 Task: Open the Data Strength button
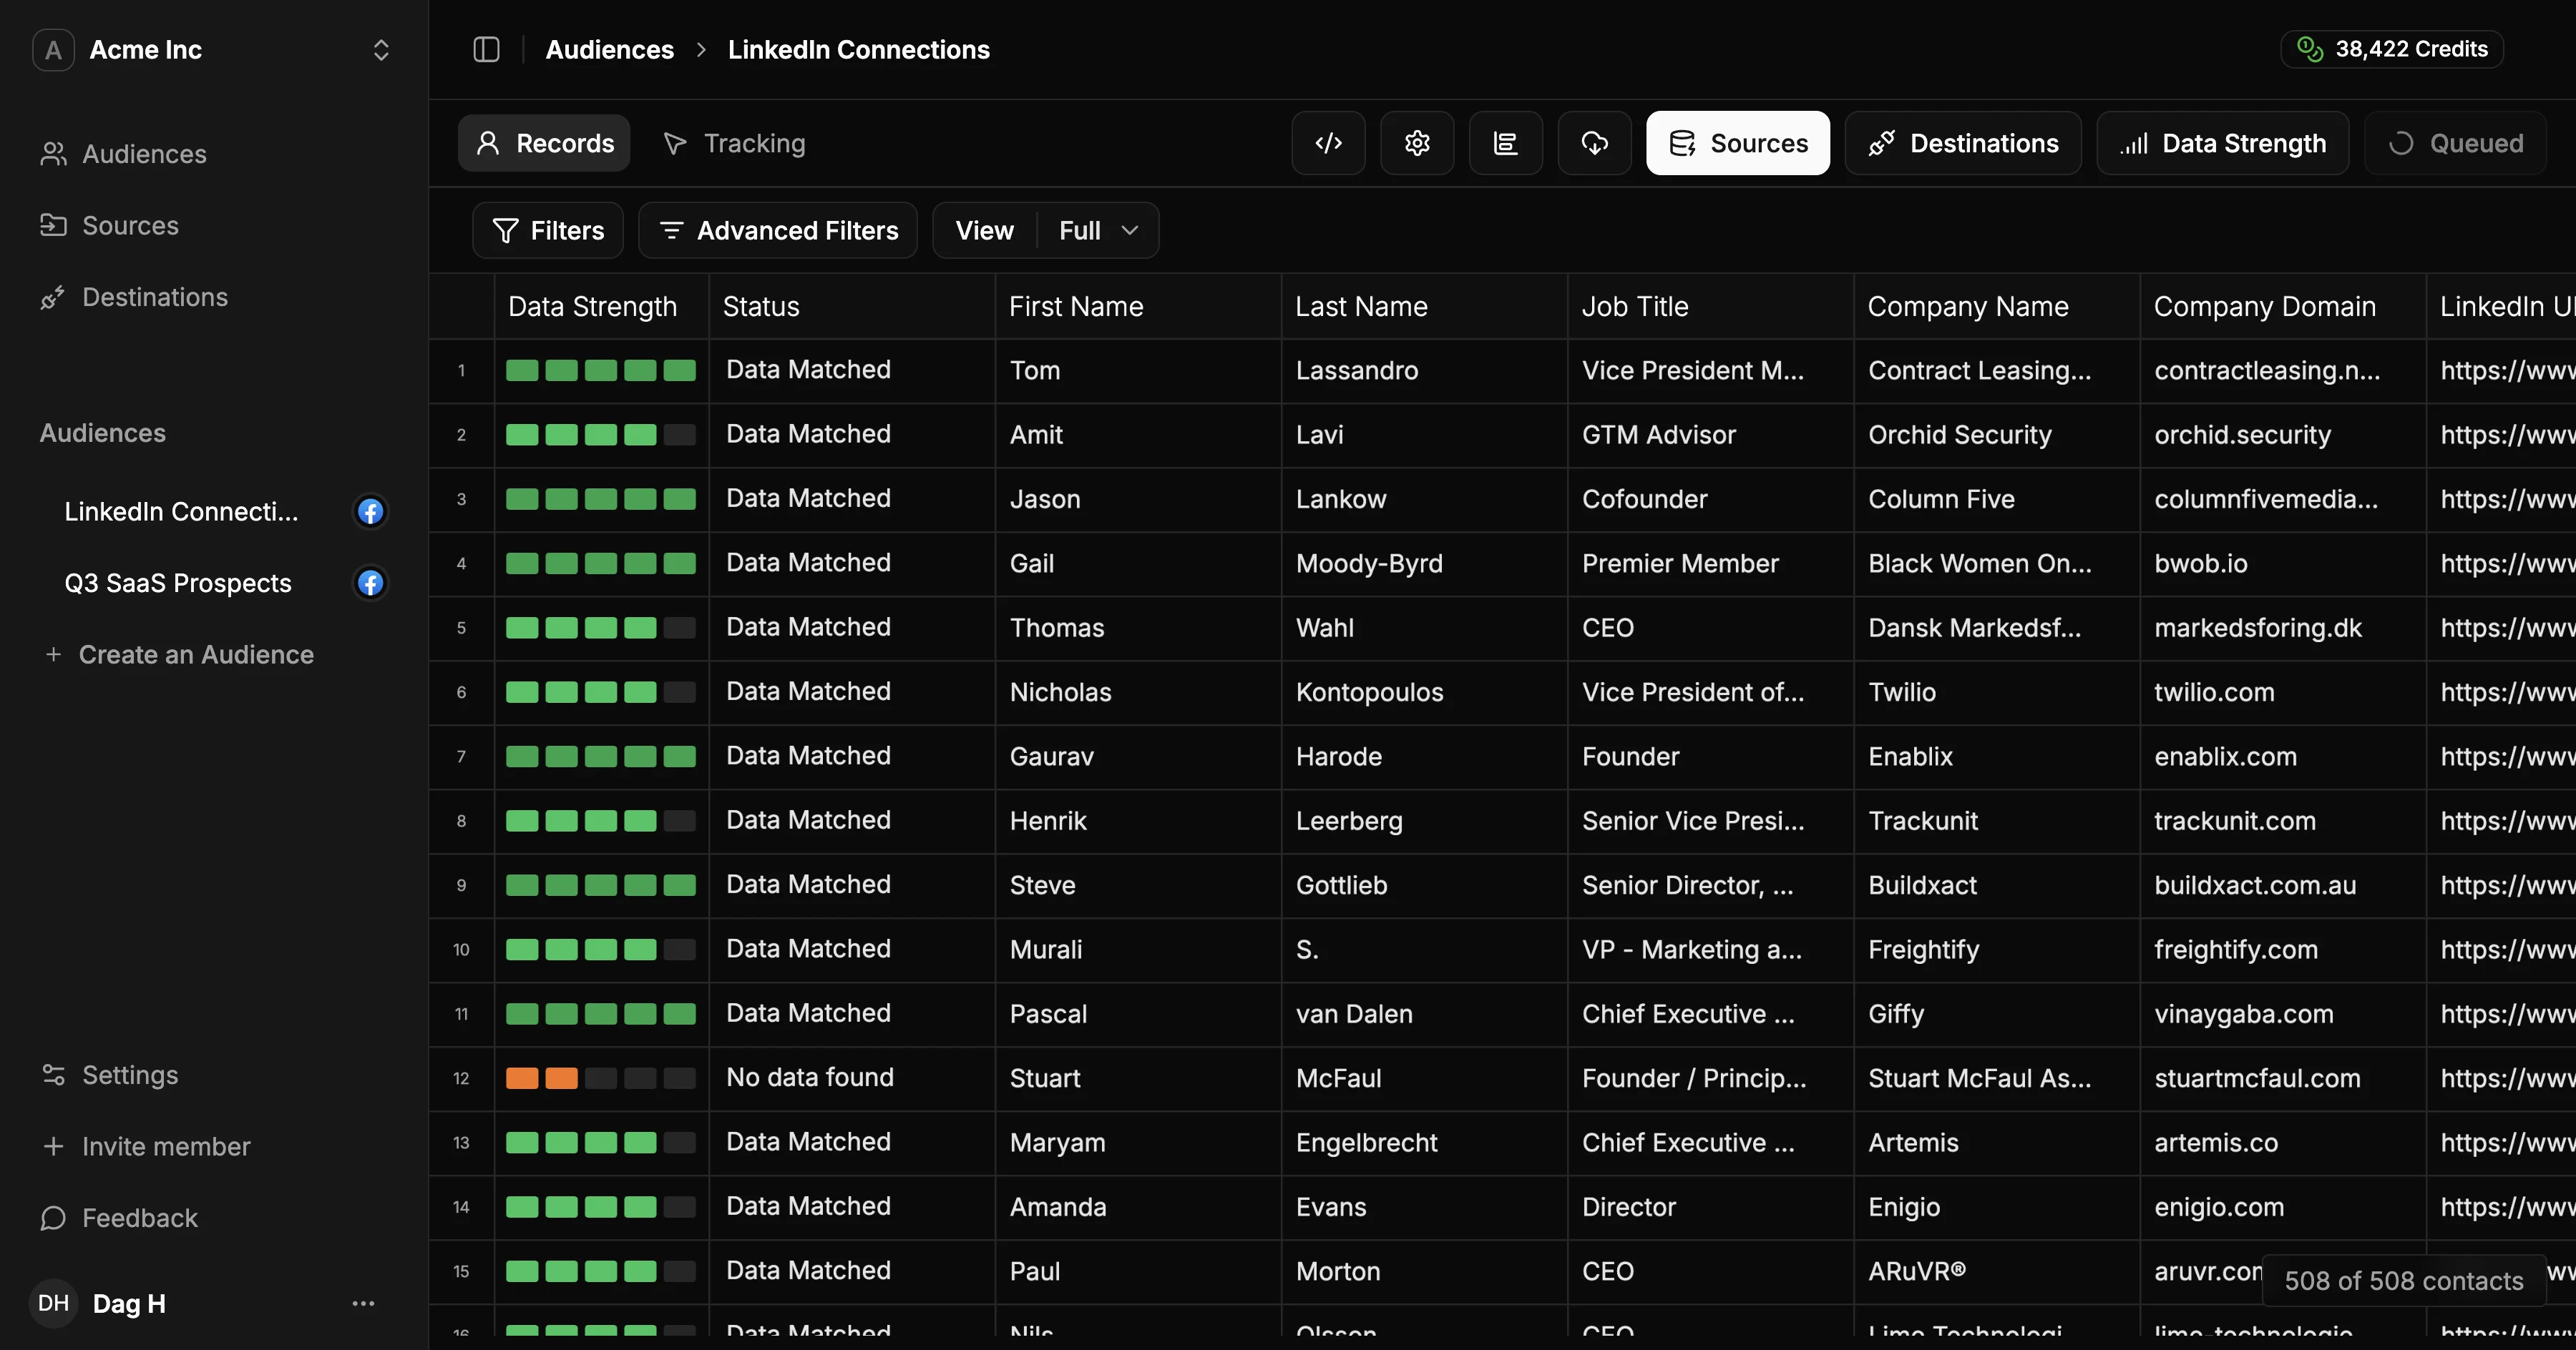point(2222,143)
